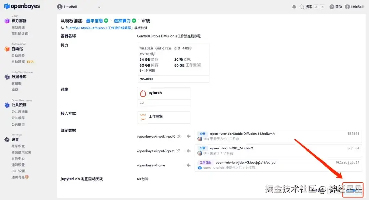The image size is (369, 200).
Task: Open 公共教程 in sidebar
Action: 18,118
